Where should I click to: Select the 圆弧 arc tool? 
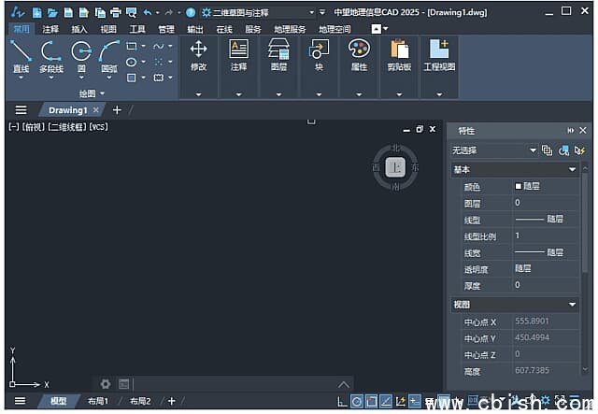coord(109,56)
